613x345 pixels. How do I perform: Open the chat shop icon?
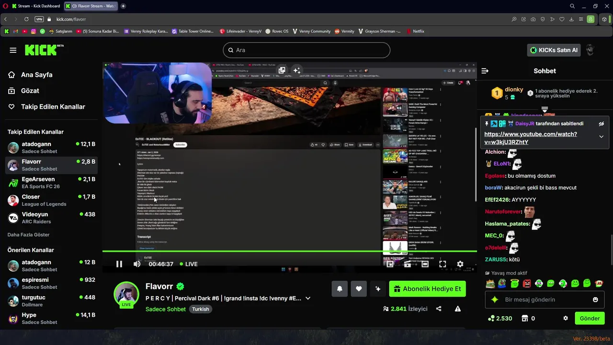point(525,318)
